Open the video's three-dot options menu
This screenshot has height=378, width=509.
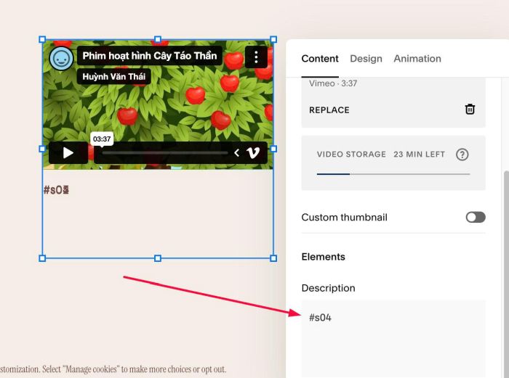tap(256, 57)
